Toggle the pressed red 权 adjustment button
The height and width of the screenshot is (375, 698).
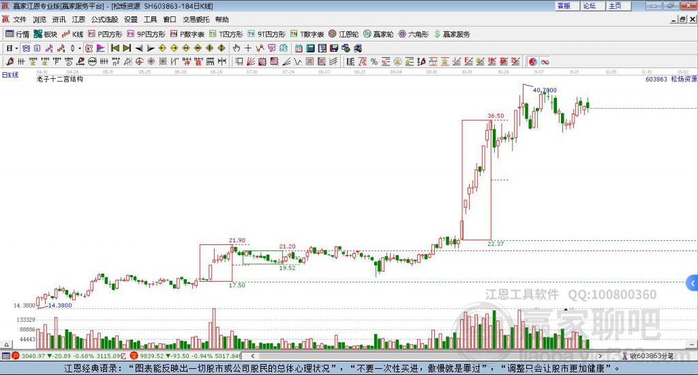coord(89,48)
